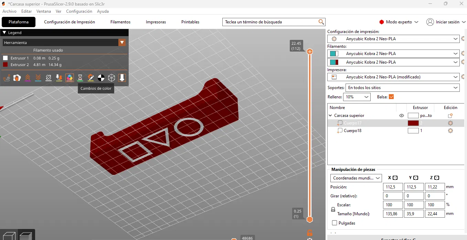Click the magnifier icon in search box
467x240 pixels.
click(321, 22)
